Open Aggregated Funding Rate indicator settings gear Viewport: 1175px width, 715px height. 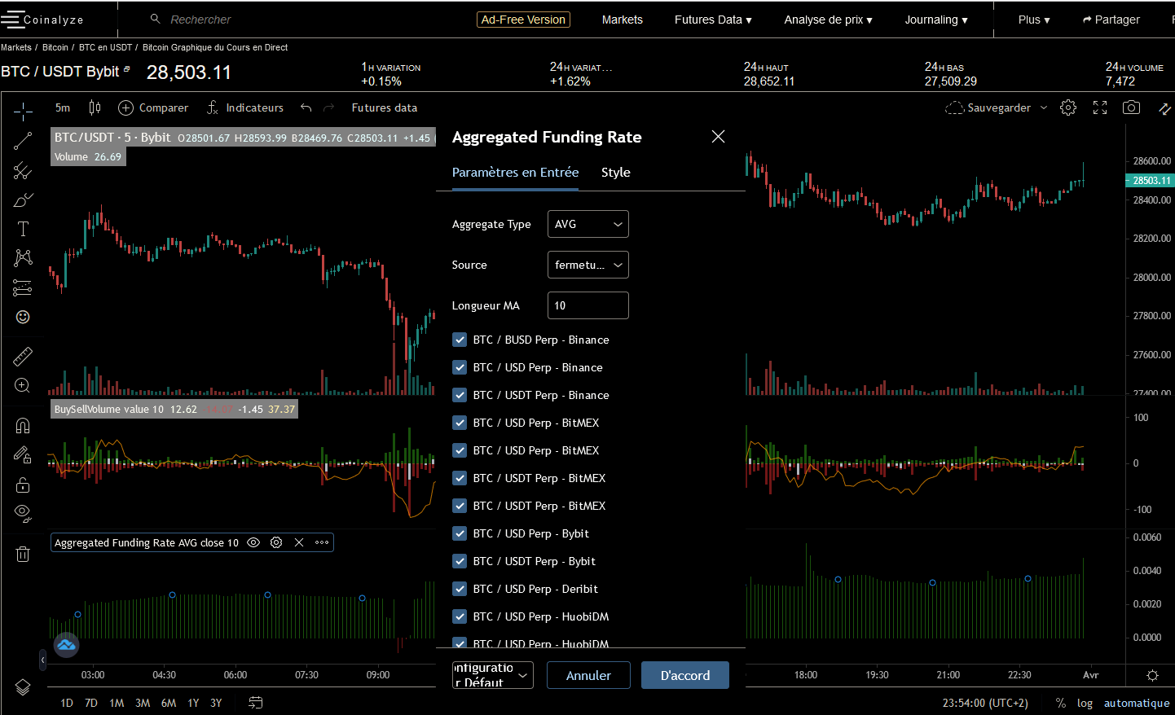[276, 542]
